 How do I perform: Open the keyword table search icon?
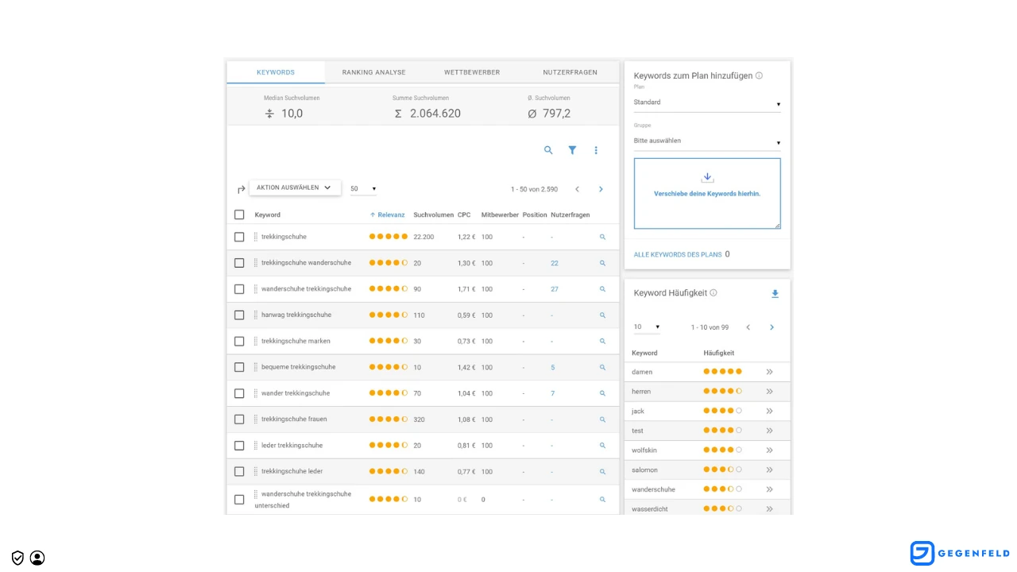coord(548,150)
